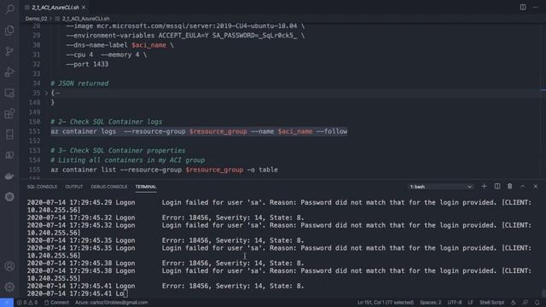Image resolution: width=546 pixels, height=307 pixels.
Task: Open Ln 151, Col 1 go-to-line status
Action: point(386,303)
